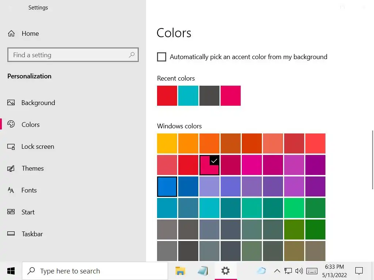Open Windows Start menu button
The width and height of the screenshot is (374, 280).
11,271
